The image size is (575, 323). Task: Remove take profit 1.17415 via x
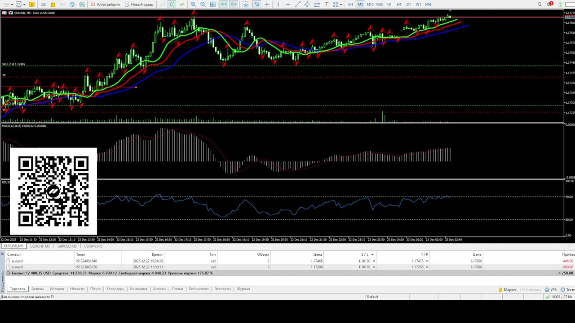tap(427, 261)
